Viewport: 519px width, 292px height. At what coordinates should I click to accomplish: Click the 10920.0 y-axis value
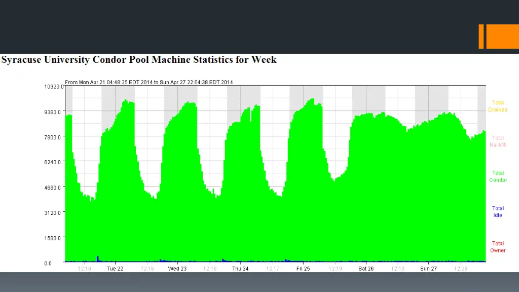54,87
